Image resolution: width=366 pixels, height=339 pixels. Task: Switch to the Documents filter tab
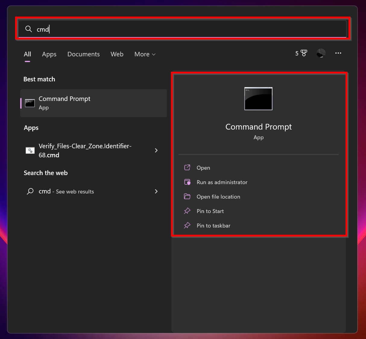tap(84, 54)
